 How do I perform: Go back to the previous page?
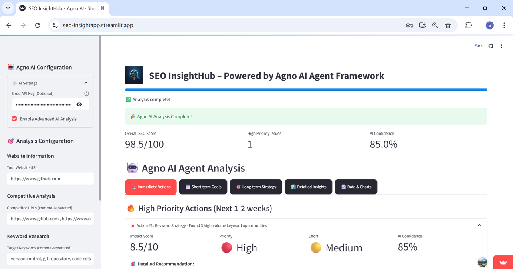click(9, 25)
